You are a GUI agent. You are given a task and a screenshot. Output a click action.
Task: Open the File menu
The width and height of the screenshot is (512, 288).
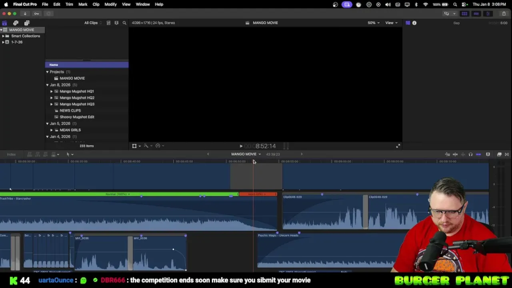45,4
